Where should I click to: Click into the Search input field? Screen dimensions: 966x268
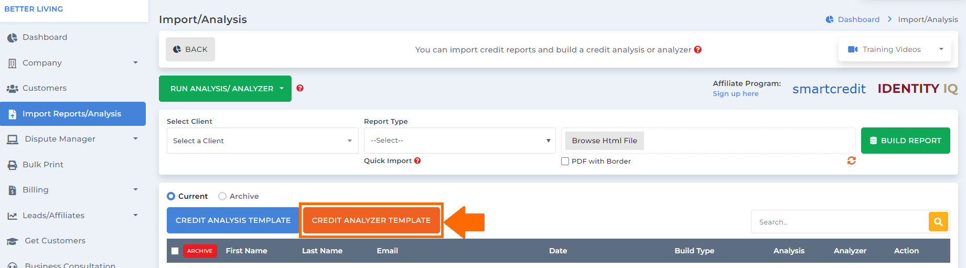pyautogui.click(x=840, y=222)
